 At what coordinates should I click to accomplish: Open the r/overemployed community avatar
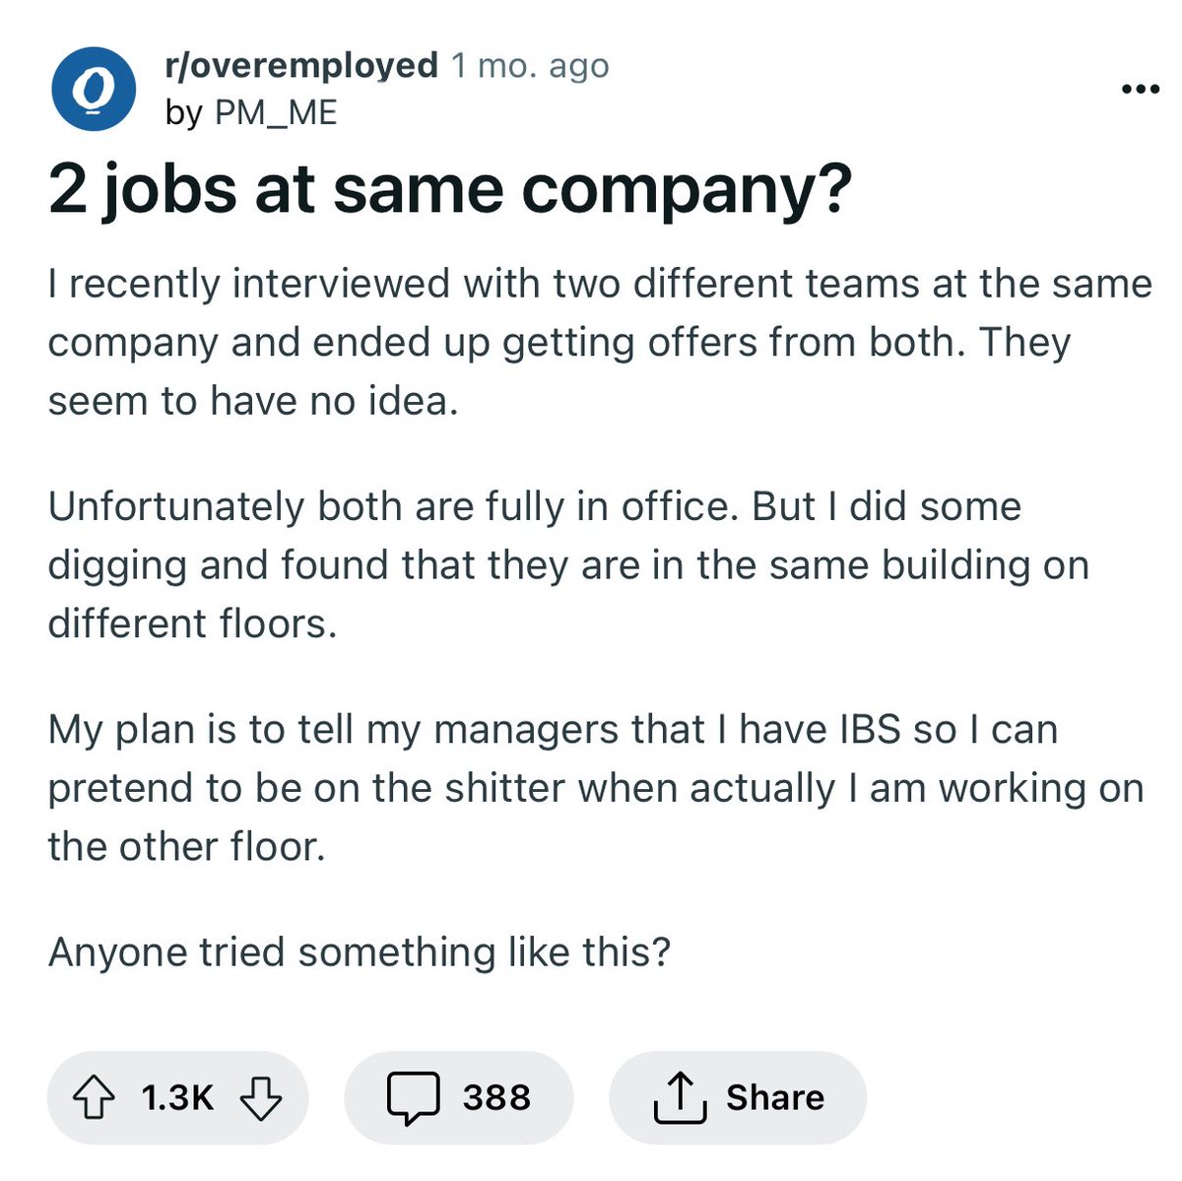(x=93, y=89)
